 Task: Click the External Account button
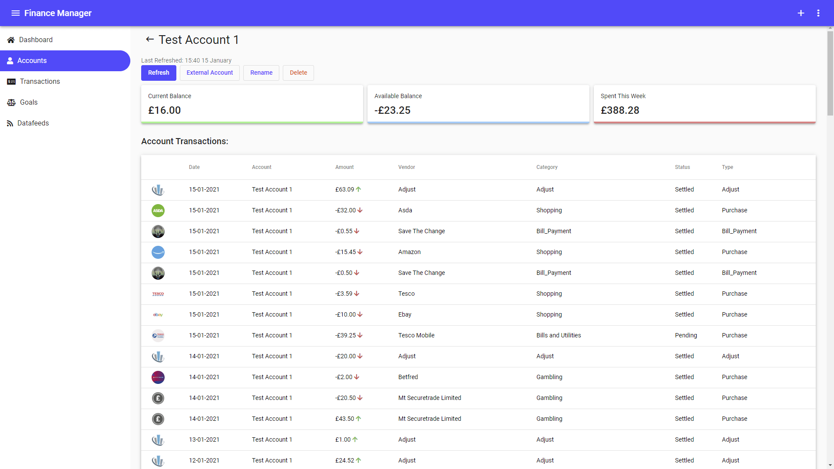(x=209, y=73)
